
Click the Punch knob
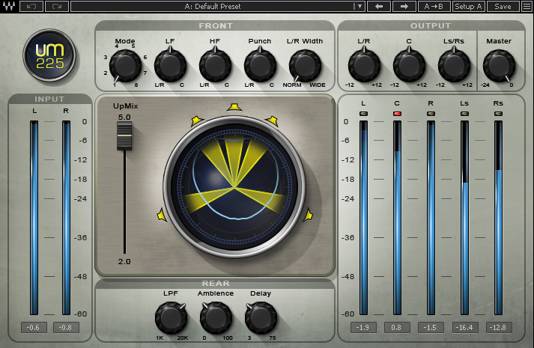point(260,65)
